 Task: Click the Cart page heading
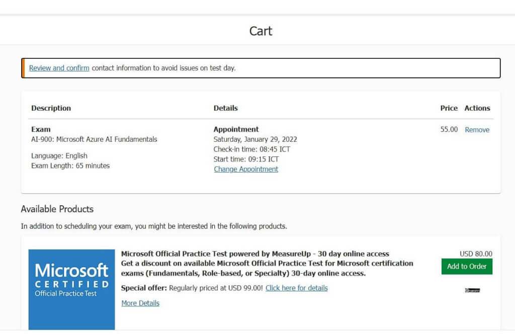(x=261, y=31)
